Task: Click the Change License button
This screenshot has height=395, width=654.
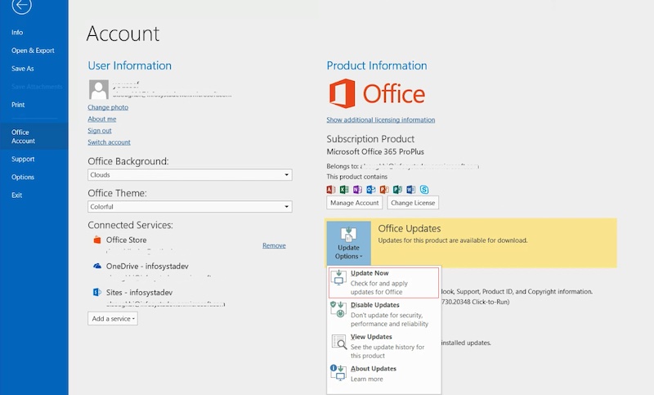Action: tap(413, 203)
